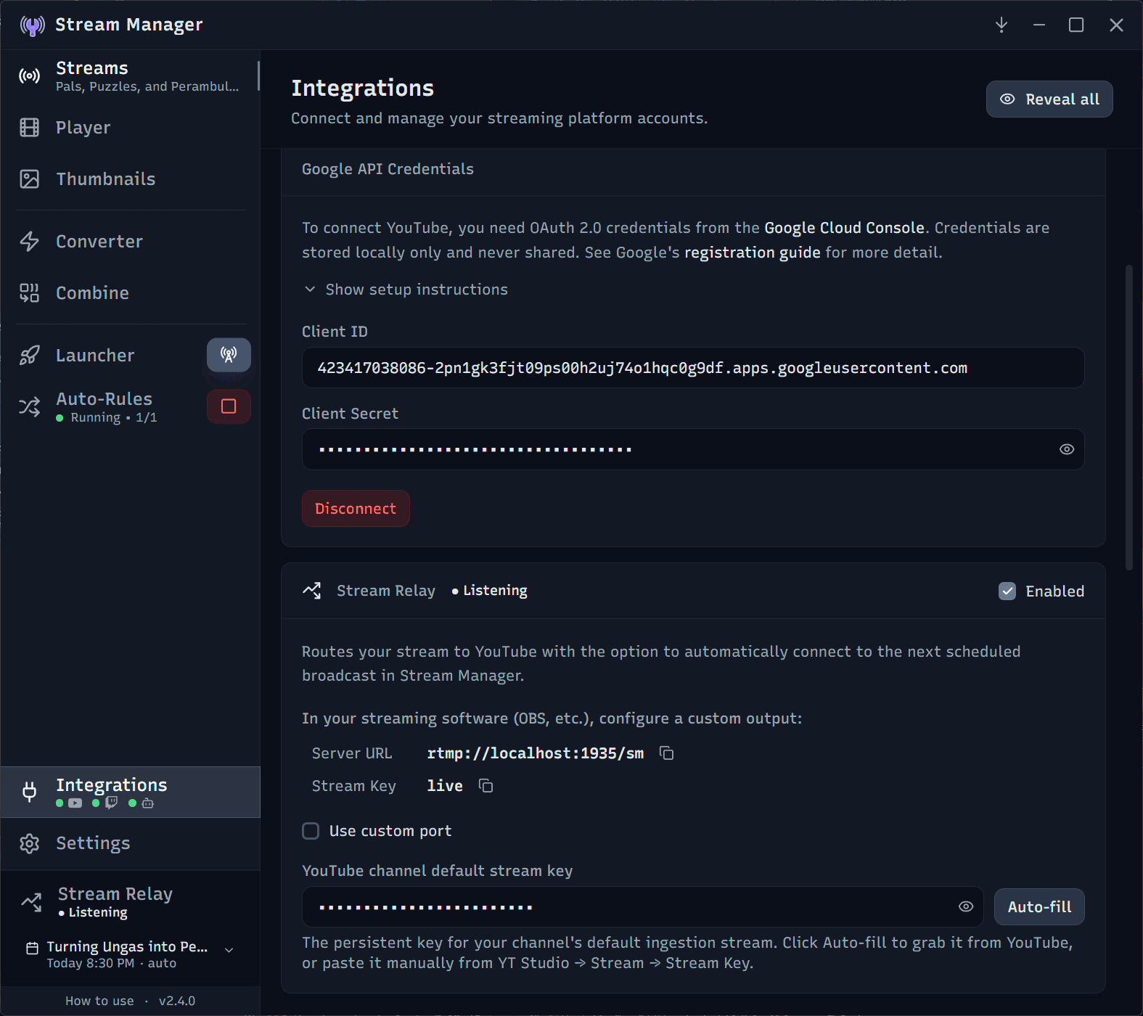Click the Twitch status icon under Integrations
This screenshot has width=1143, height=1016.
[111, 803]
